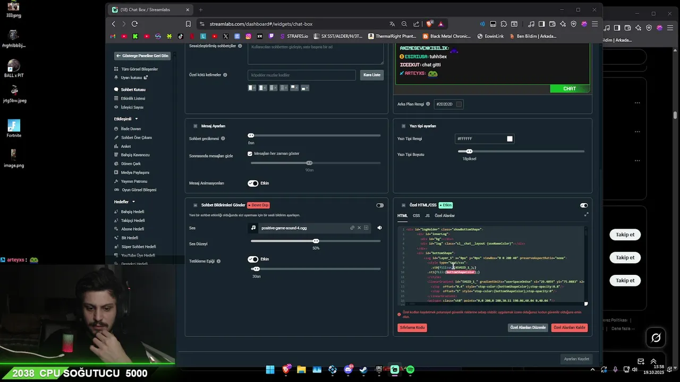Collapse the Etkileşimli sidebar section
This screenshot has height=382, width=680.
click(x=137, y=119)
